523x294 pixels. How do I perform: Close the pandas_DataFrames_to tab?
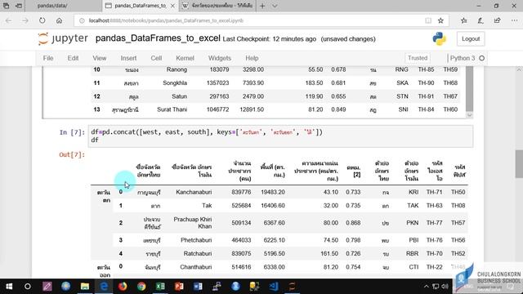point(172,6)
